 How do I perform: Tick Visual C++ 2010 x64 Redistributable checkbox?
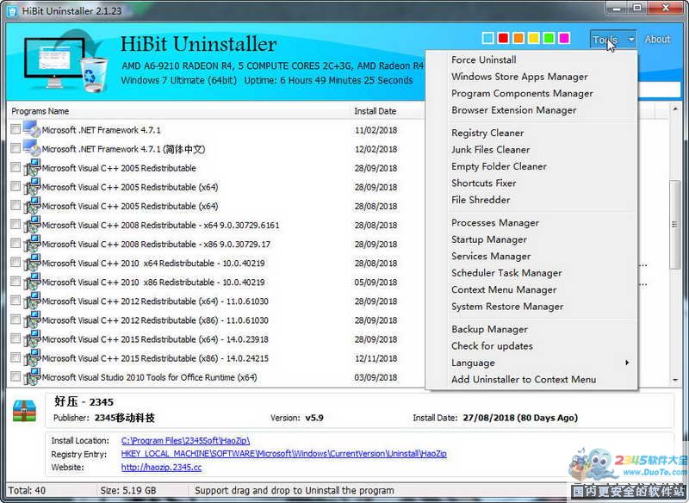click(16, 262)
